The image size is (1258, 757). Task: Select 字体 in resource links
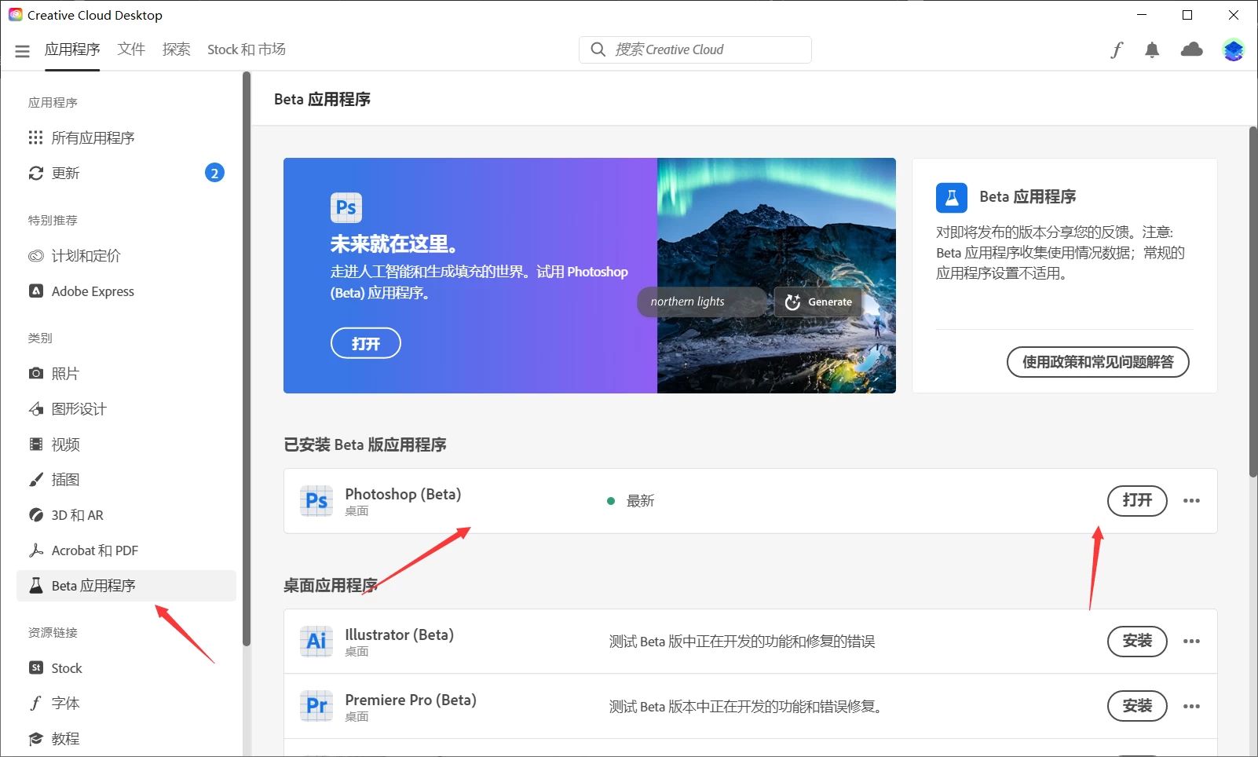pyautogui.click(x=126, y=704)
